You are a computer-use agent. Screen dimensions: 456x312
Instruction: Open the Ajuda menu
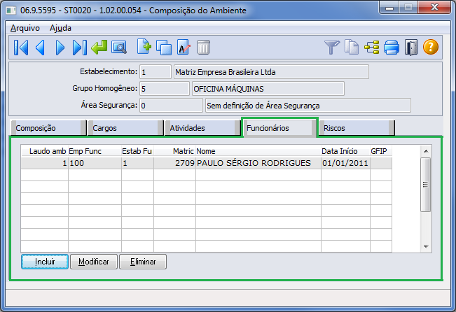(x=60, y=28)
